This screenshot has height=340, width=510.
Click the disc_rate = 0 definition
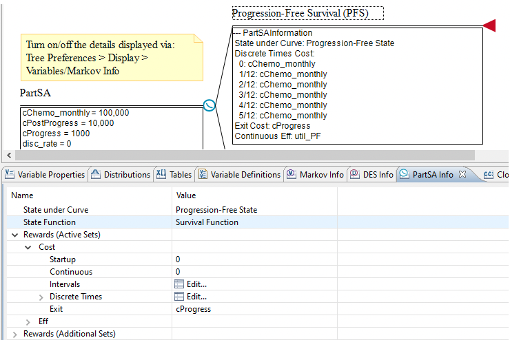[47, 144]
